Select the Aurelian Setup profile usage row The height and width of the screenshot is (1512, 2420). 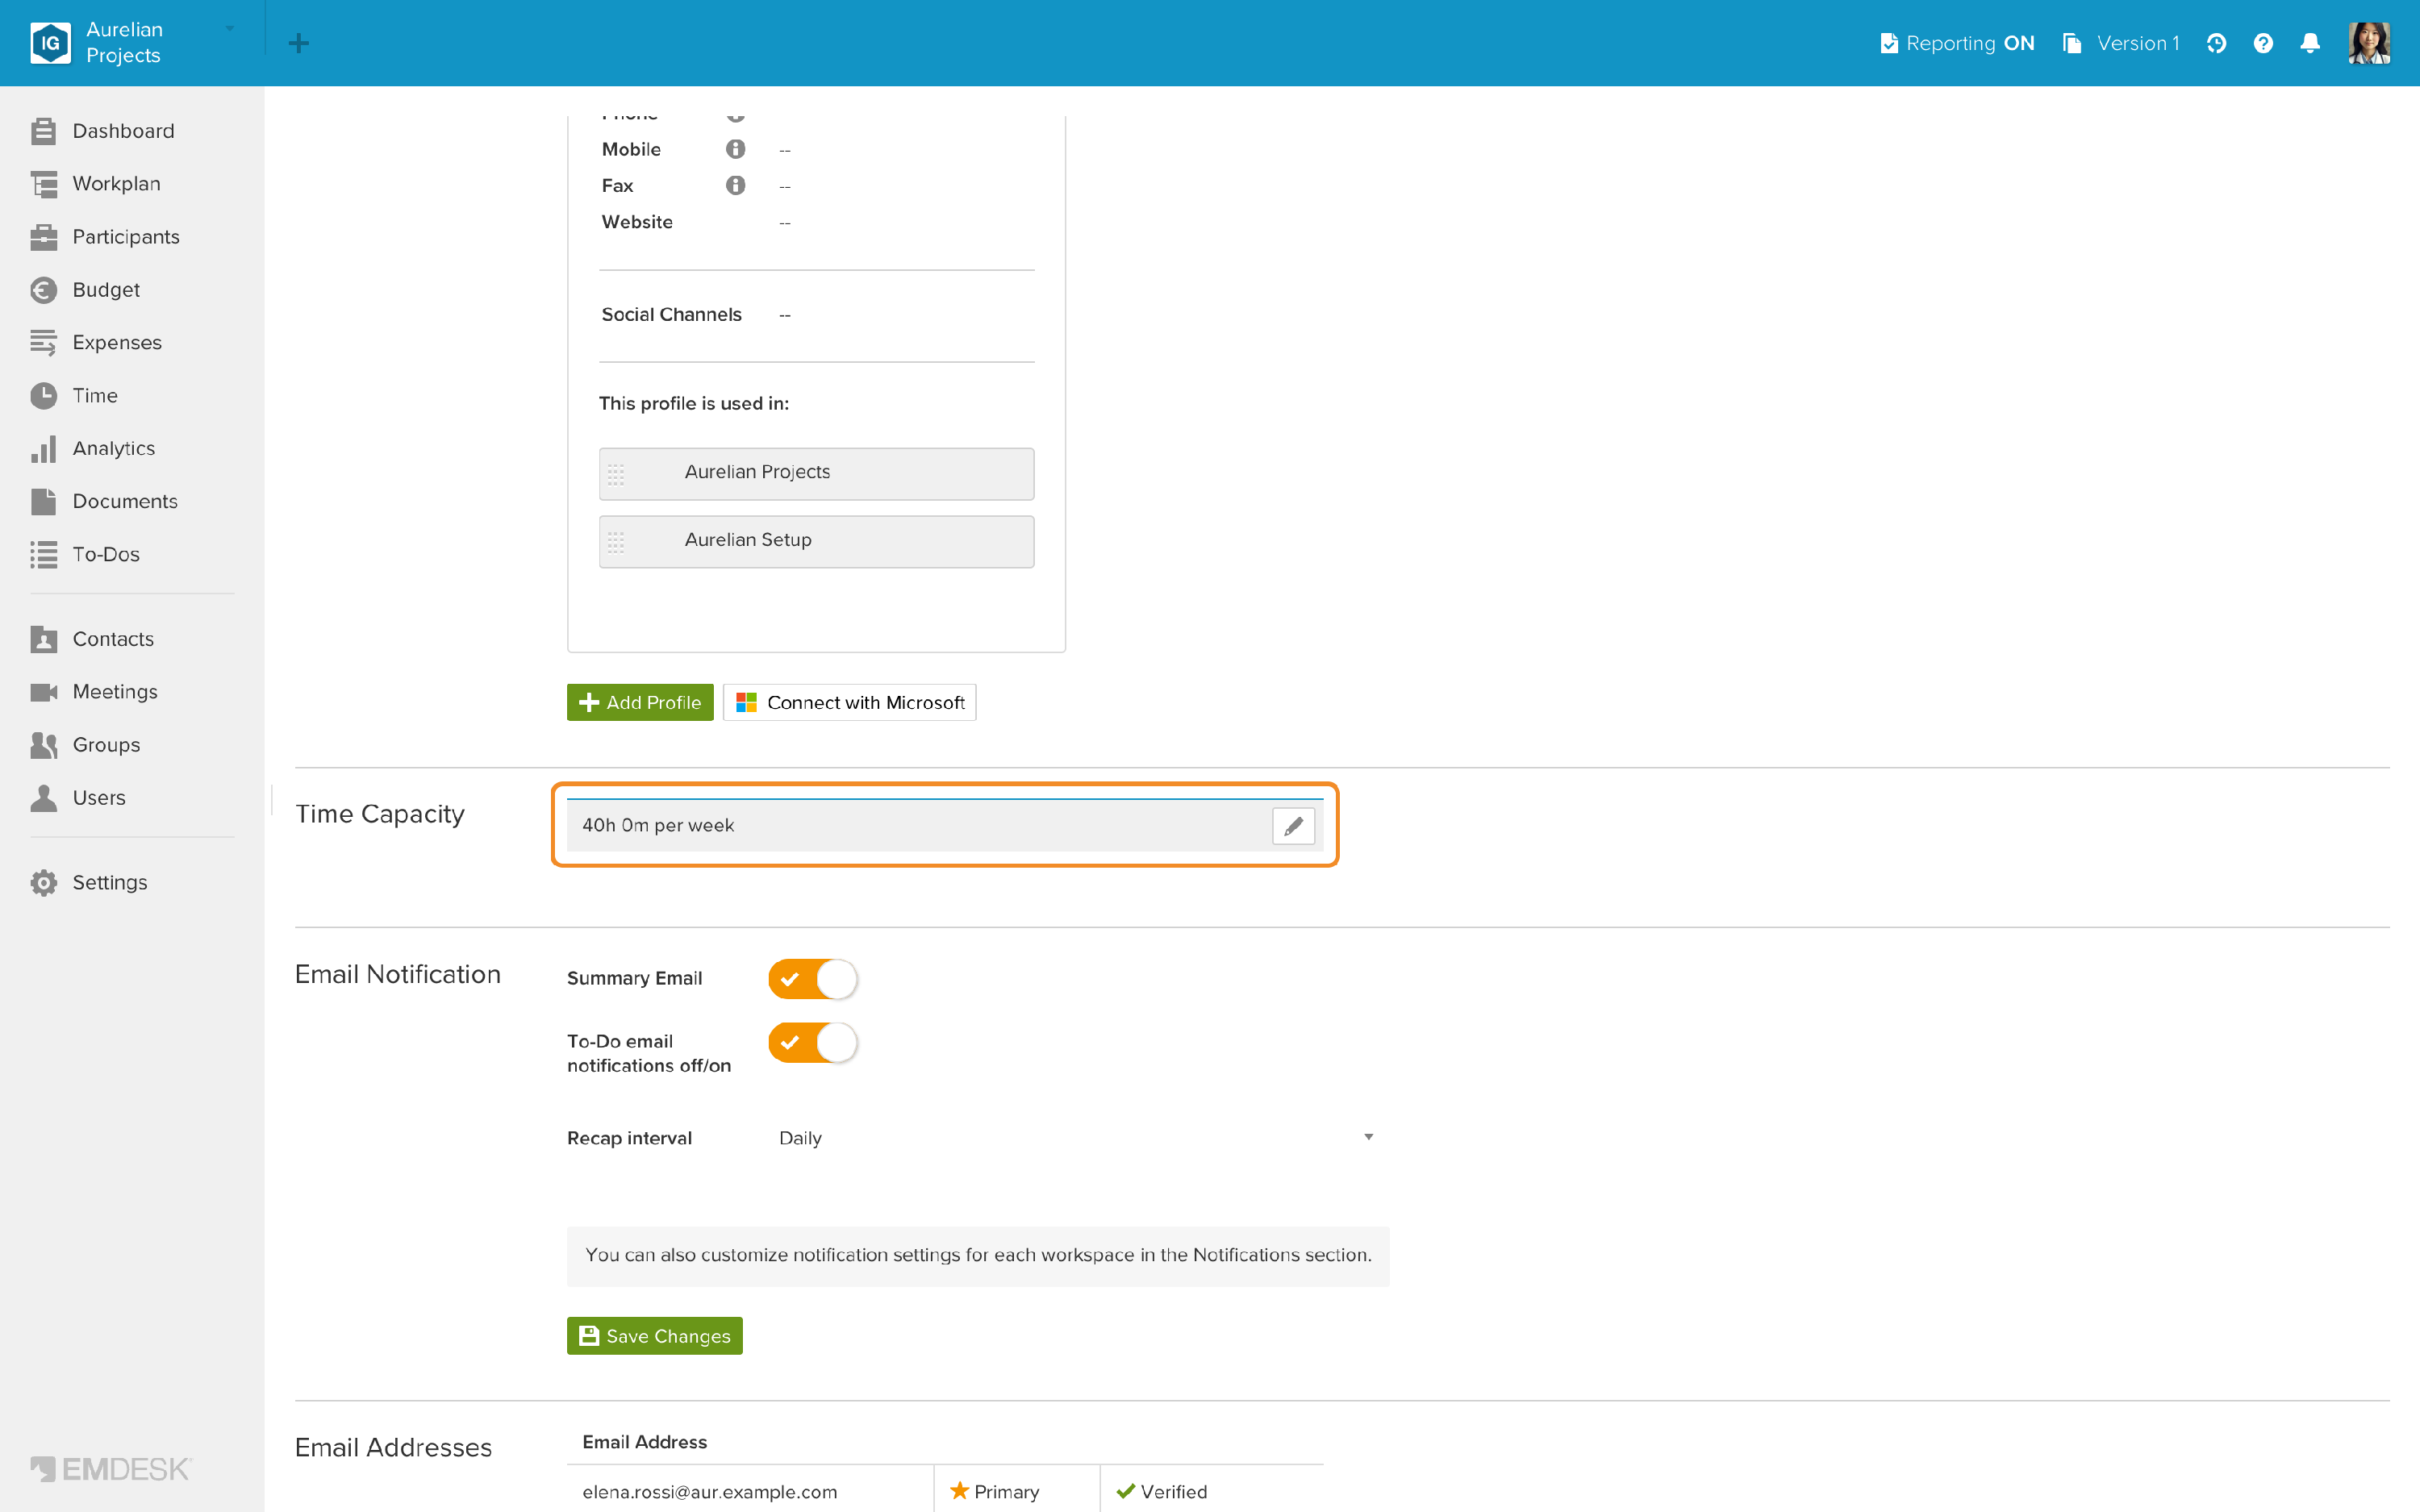coord(816,541)
